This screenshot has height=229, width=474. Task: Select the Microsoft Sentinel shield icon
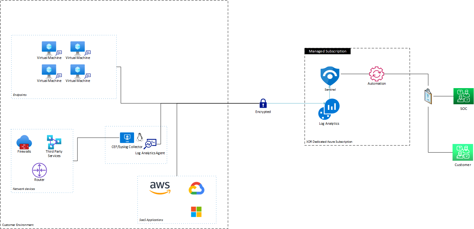[x=330, y=75]
